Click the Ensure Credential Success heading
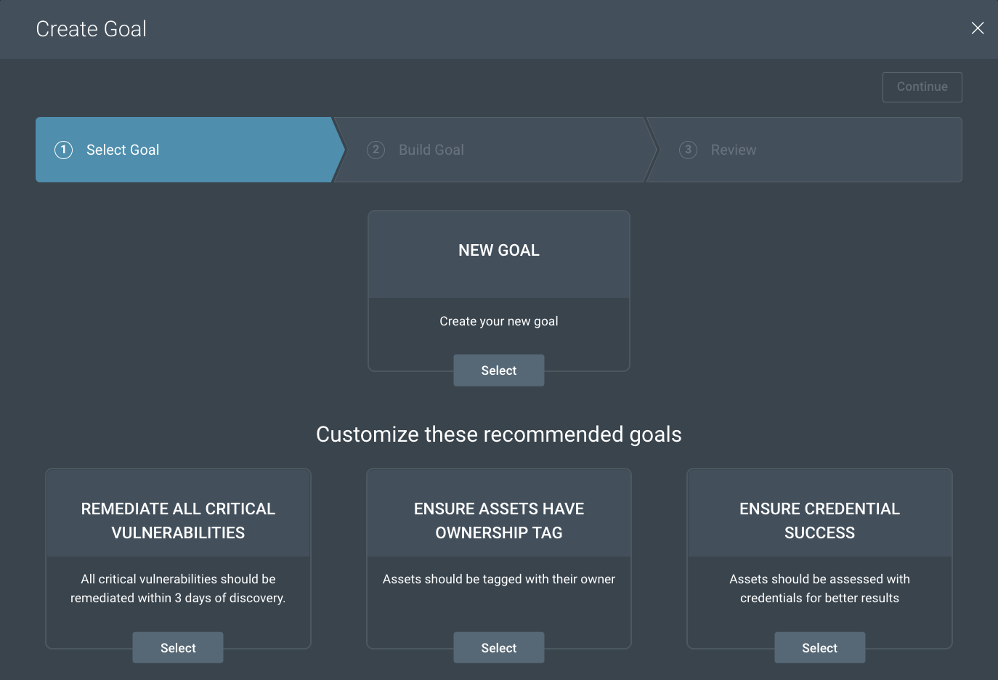998x680 pixels. [819, 520]
